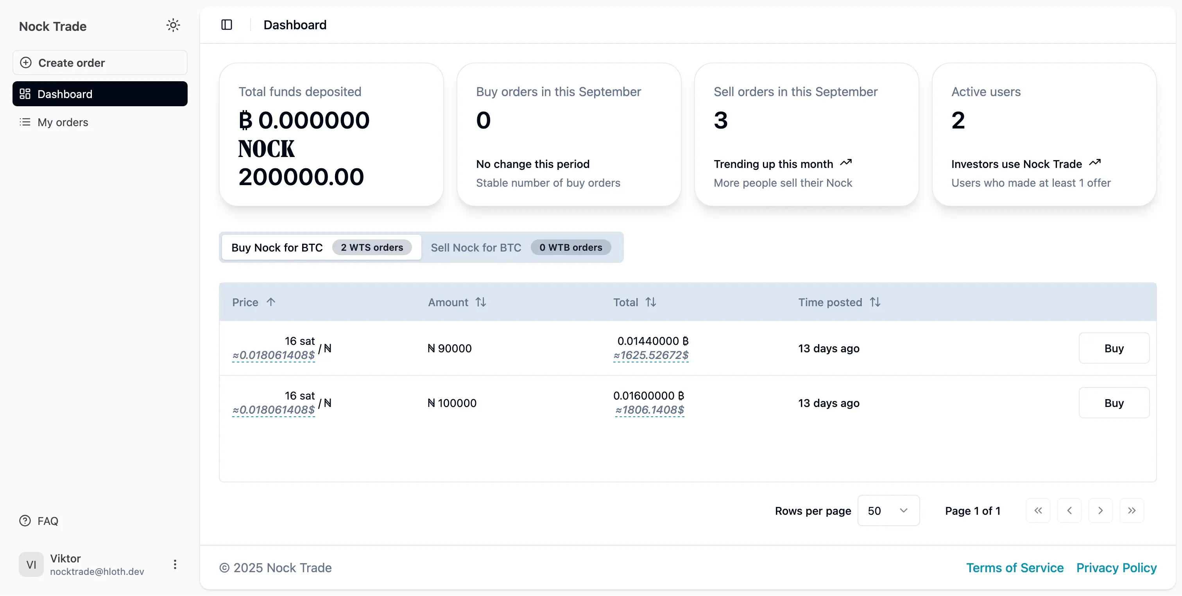
Task: Click the Viktor user profile area
Action: pos(73,564)
